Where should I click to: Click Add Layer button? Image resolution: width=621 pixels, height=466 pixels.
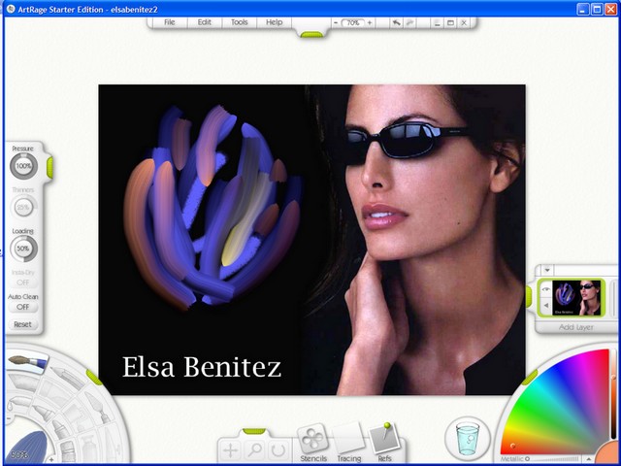pyautogui.click(x=575, y=327)
